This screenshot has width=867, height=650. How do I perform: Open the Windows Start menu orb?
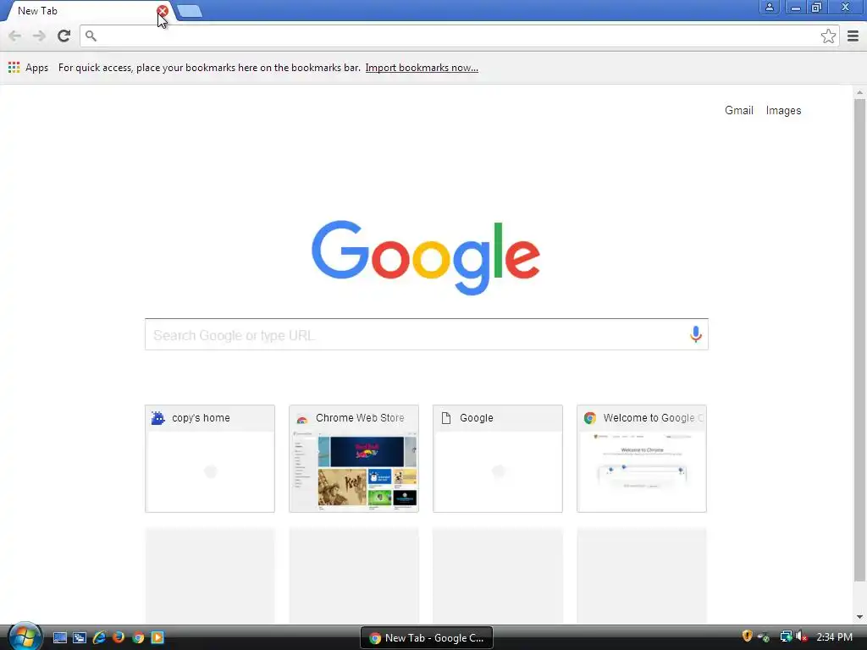25,636
